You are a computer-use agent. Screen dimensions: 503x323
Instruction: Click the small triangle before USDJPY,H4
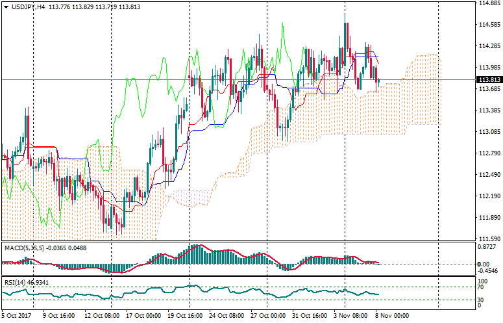point(6,6)
